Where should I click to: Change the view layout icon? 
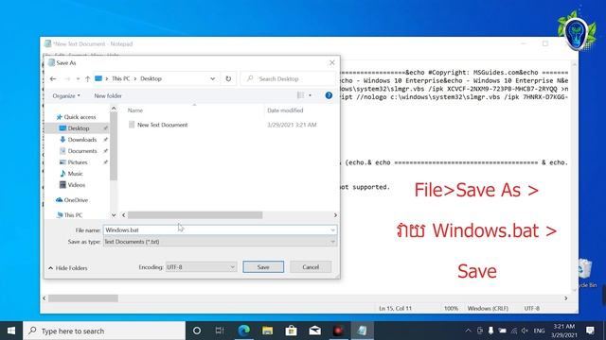click(x=300, y=95)
